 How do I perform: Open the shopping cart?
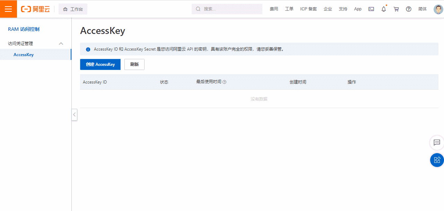point(396,9)
